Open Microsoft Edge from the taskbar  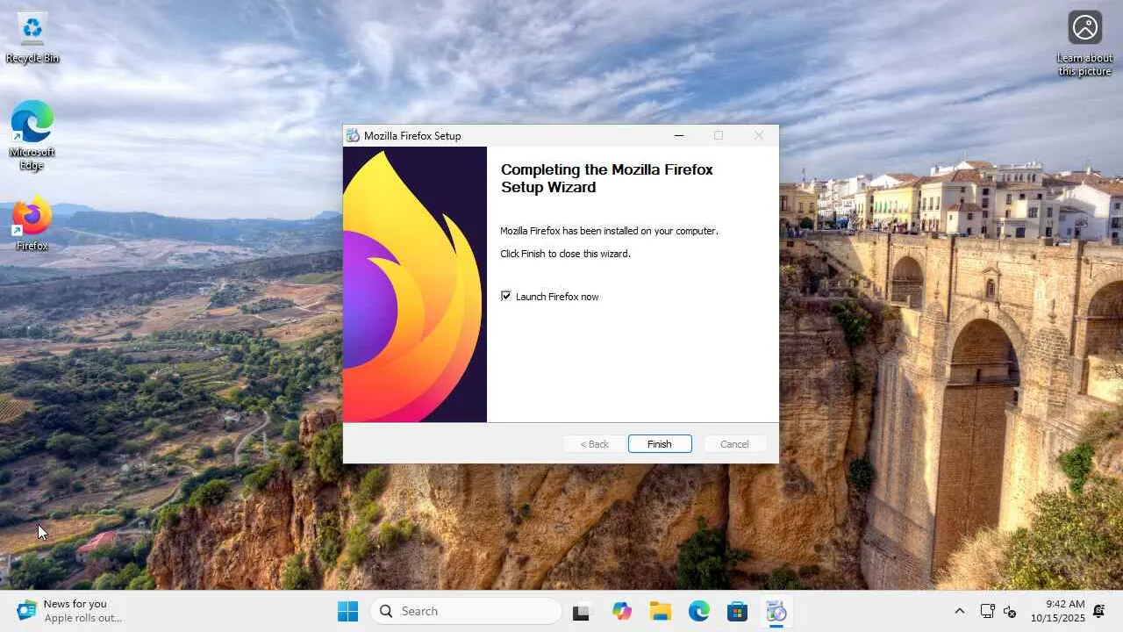pos(699,611)
